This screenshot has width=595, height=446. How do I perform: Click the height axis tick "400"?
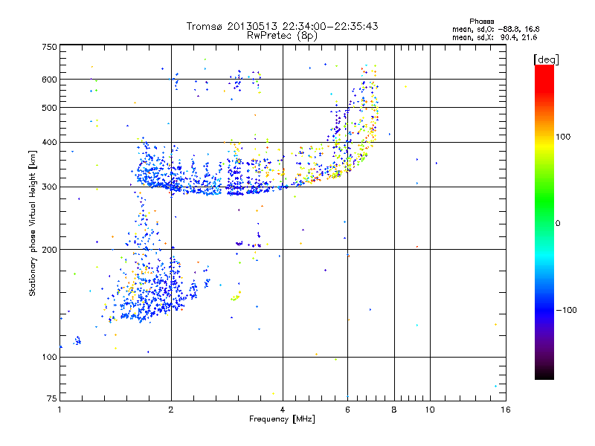pyautogui.click(x=49, y=143)
